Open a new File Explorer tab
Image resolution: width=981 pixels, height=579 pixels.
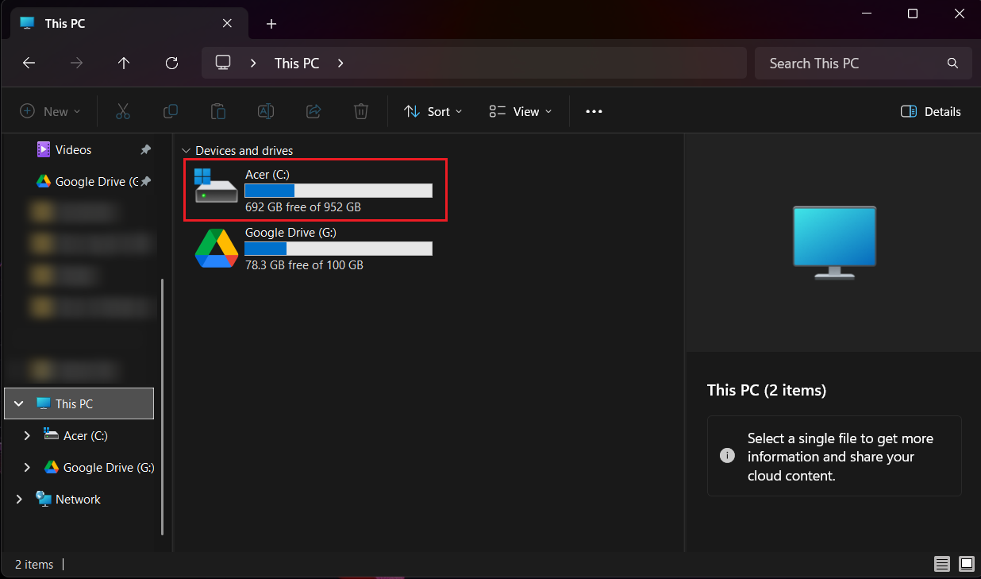point(271,24)
